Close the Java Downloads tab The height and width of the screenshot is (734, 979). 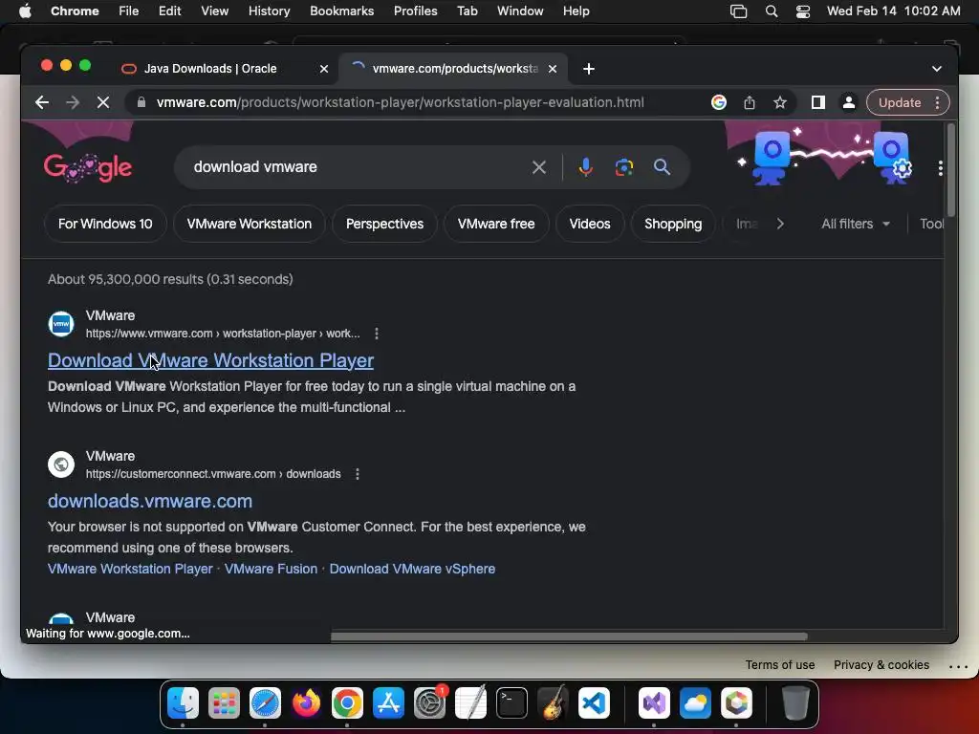coord(324,69)
